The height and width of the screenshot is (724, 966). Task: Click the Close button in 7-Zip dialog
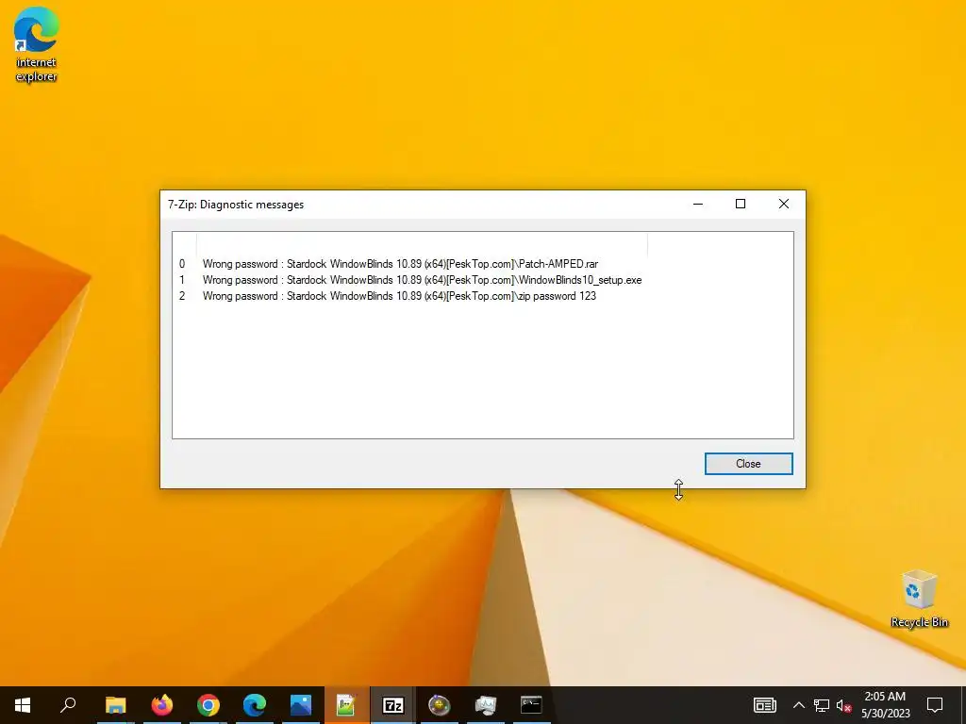pyautogui.click(x=748, y=464)
